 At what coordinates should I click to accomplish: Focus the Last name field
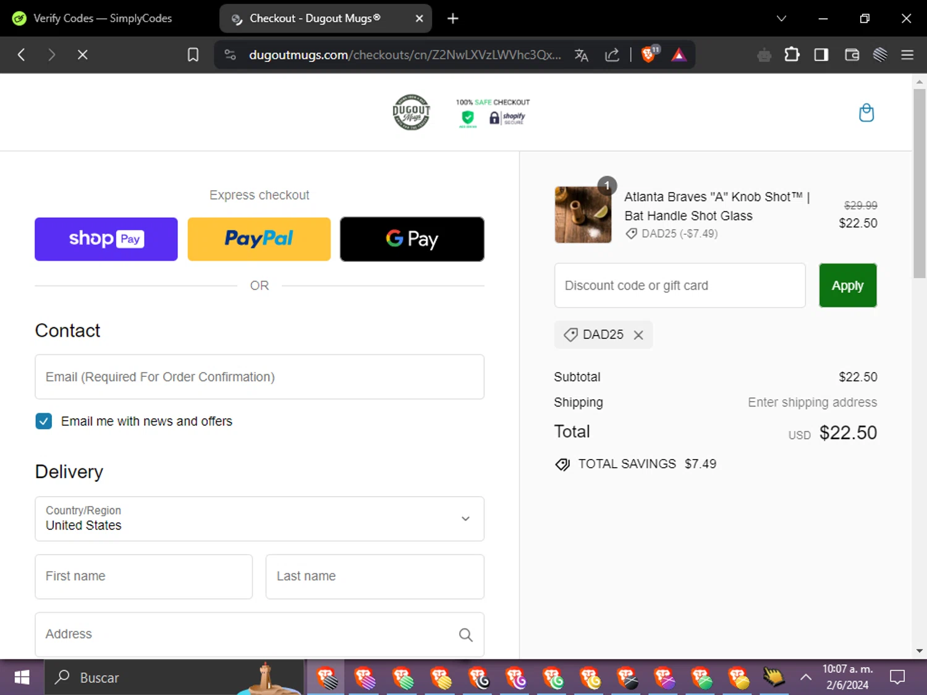pos(375,576)
